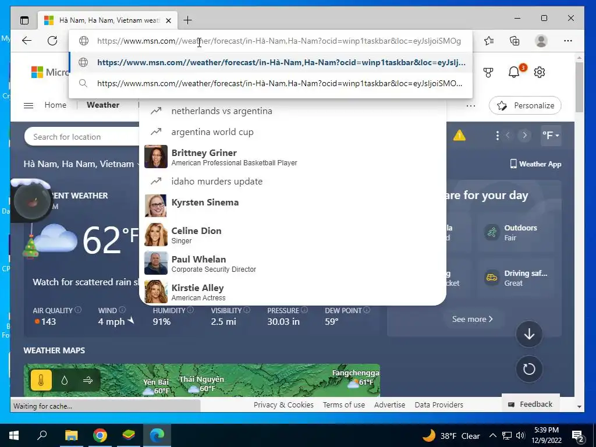Screen dimensions: 596x447
Task: Click the circular refresh button
Action: 529,368
